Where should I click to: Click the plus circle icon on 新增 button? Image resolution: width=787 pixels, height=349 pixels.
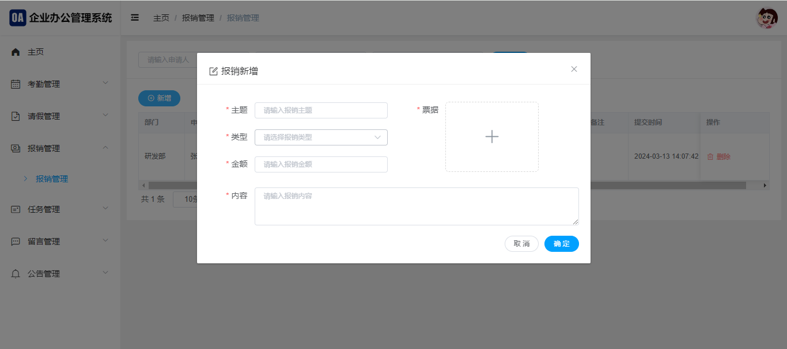(x=151, y=98)
